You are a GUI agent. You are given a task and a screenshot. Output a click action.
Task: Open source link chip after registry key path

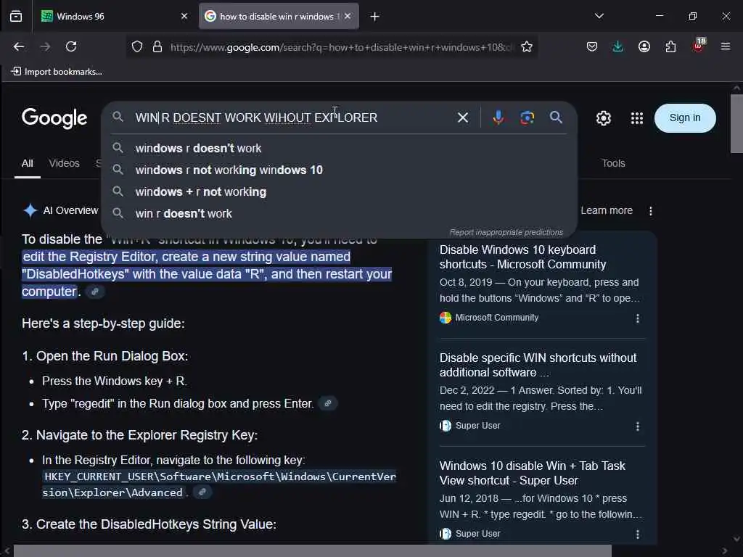[202, 492]
